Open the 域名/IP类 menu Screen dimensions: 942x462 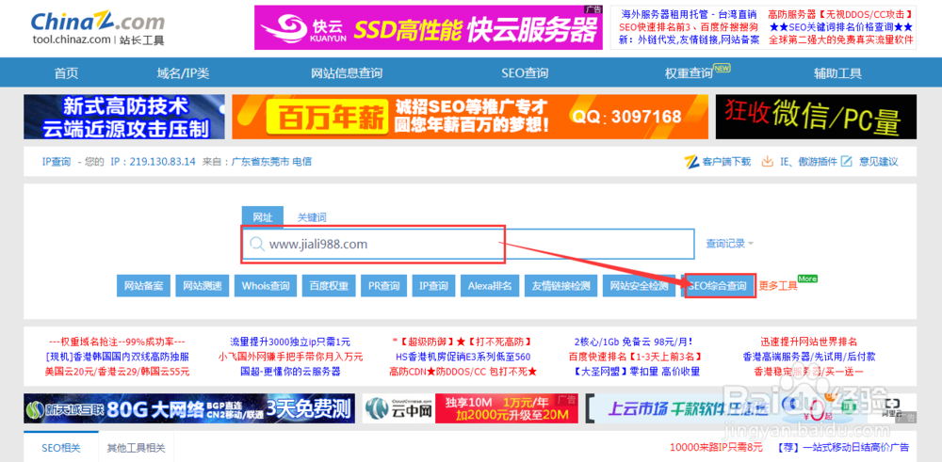184,73
